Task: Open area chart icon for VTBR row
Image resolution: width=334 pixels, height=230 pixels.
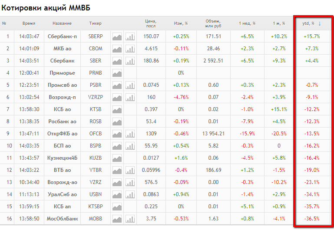Action: coord(117,170)
